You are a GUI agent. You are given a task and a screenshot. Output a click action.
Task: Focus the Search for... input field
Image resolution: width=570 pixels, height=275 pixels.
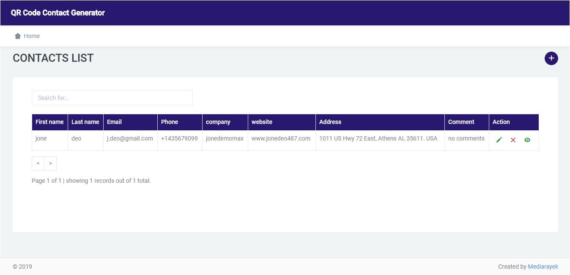pos(112,98)
